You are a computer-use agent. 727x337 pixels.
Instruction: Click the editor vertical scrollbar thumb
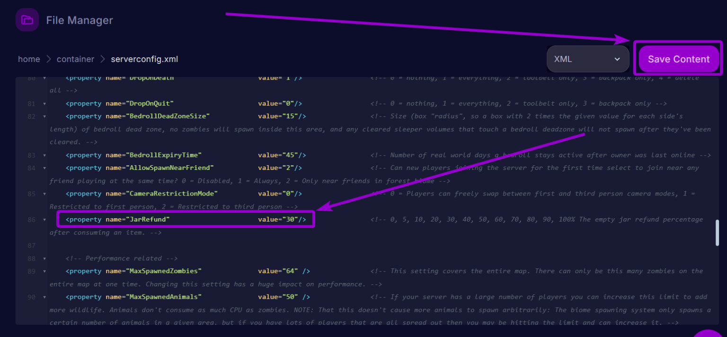tap(717, 232)
